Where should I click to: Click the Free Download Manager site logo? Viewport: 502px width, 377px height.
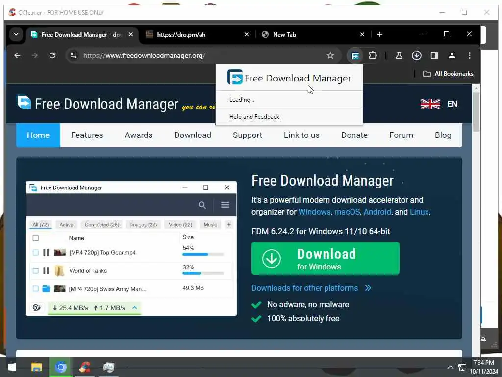(x=98, y=104)
